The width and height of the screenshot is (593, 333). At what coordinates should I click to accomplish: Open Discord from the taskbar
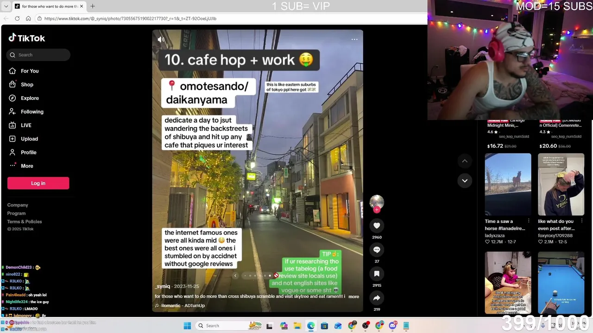point(393,326)
